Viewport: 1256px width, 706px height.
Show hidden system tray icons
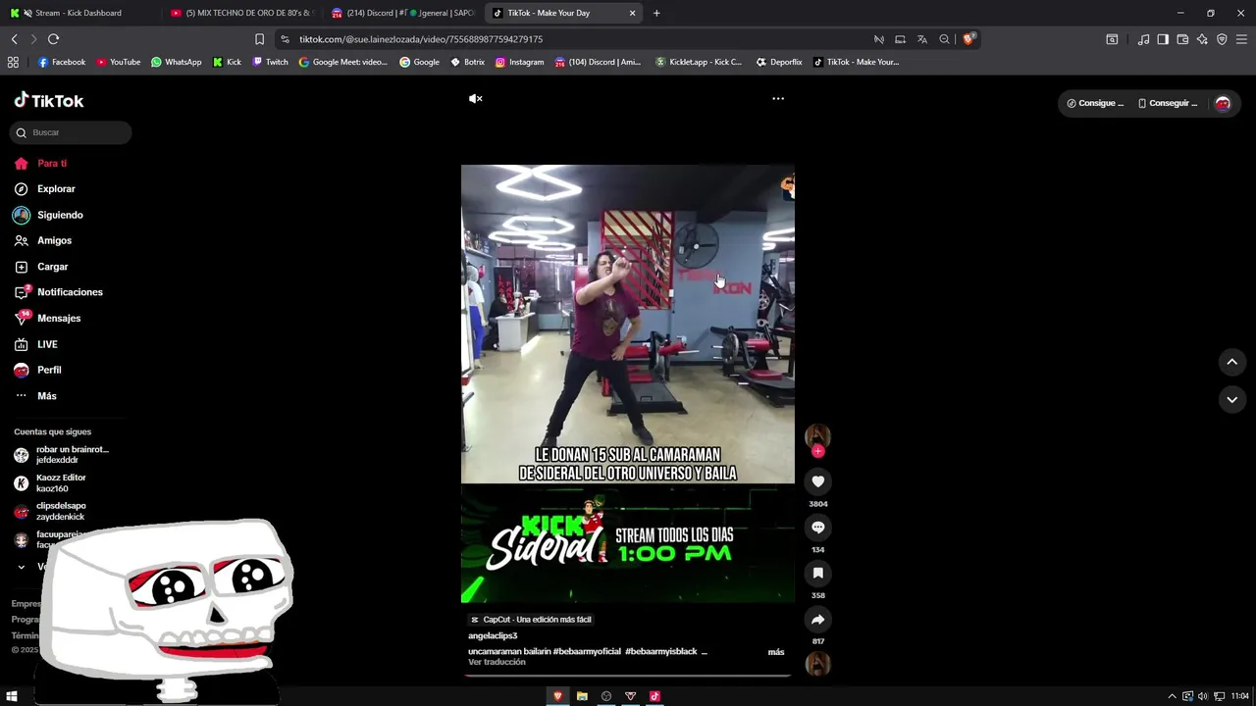pyautogui.click(x=1172, y=696)
